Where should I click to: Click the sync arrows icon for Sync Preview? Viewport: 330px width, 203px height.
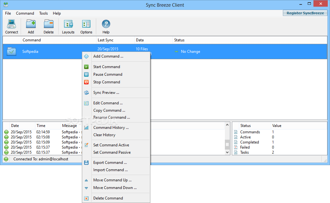point(86,93)
